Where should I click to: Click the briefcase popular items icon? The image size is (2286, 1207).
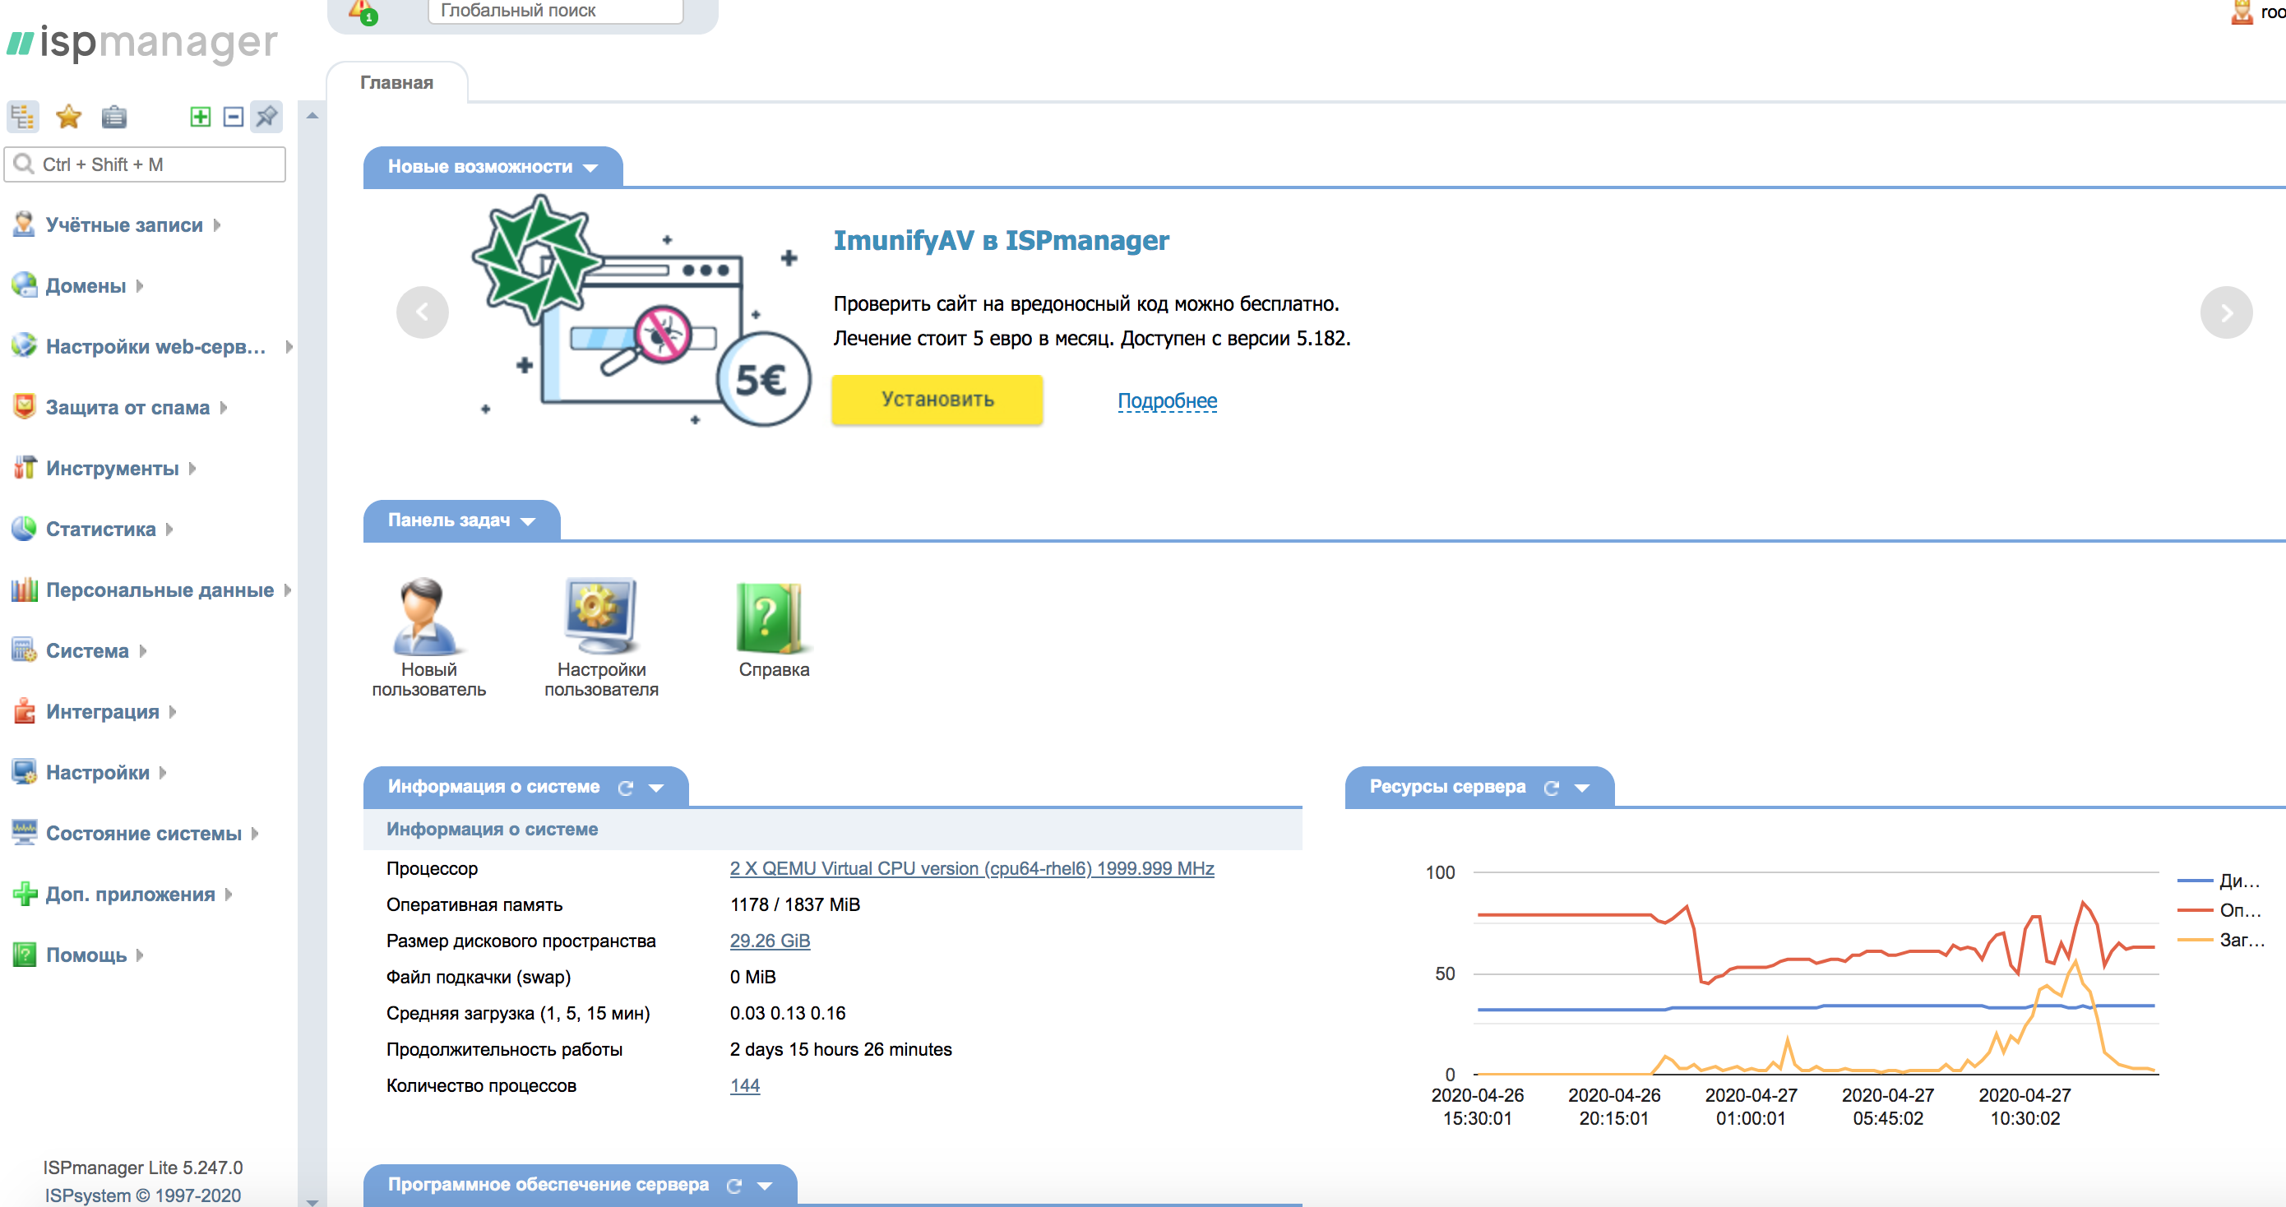click(x=113, y=116)
